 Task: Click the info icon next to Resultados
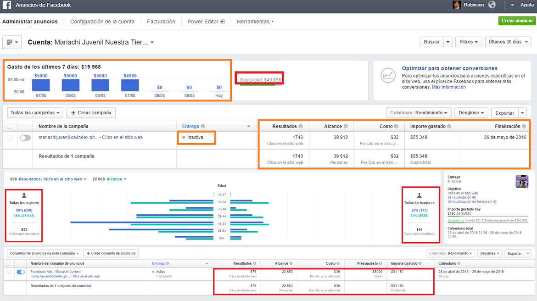[301, 126]
